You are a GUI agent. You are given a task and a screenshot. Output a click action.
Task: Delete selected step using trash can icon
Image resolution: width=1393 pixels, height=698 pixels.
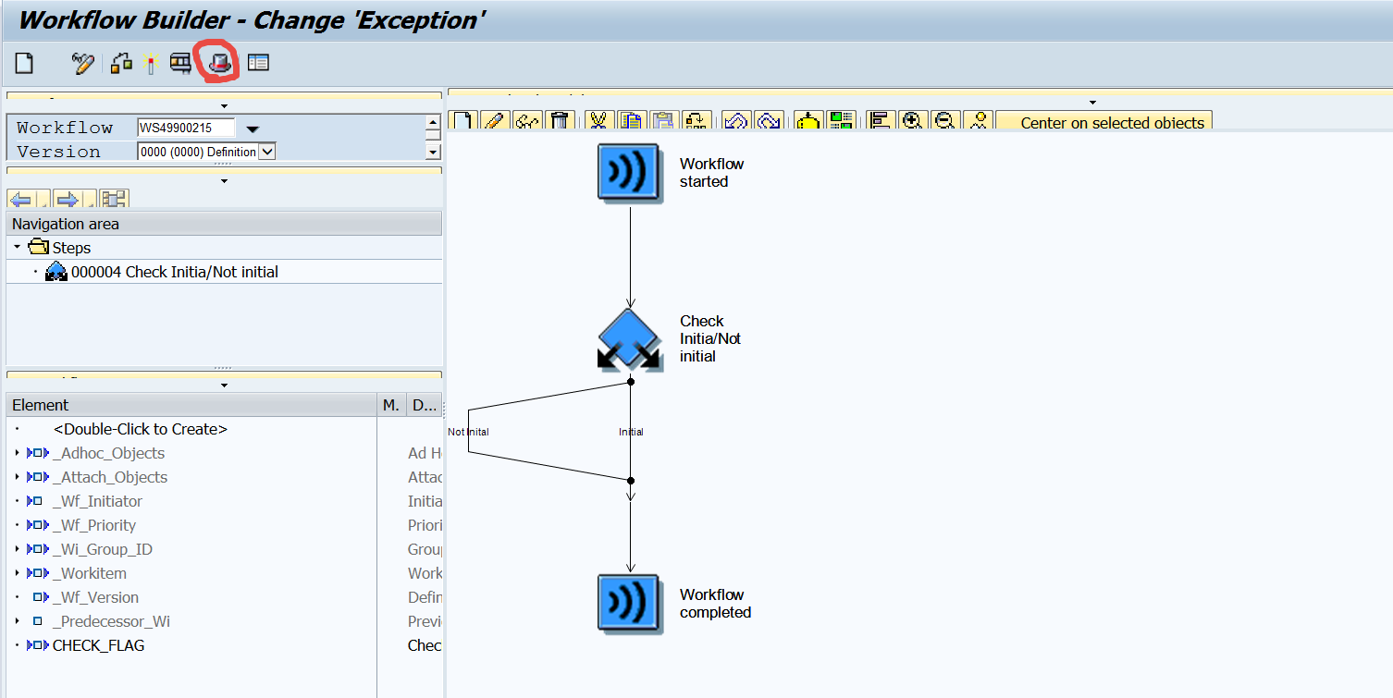pyautogui.click(x=560, y=120)
